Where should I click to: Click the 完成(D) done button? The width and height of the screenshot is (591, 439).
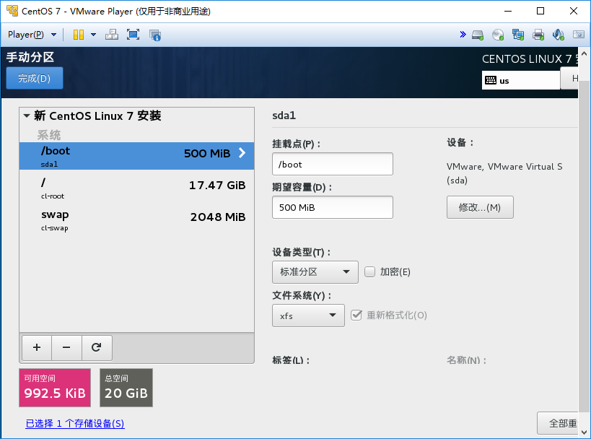pos(35,78)
